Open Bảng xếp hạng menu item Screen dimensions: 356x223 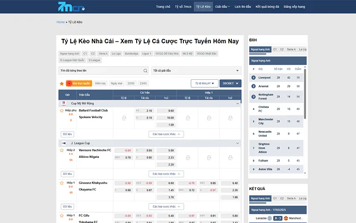(294, 7)
